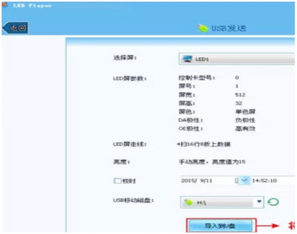Select the USB发送 header title
The width and height of the screenshot is (297, 234).
(229, 28)
